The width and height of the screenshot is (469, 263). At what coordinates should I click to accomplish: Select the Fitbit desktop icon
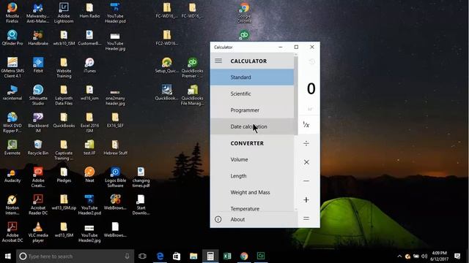(38, 65)
